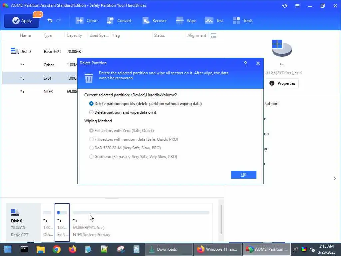Viewport: 341px width, 256px height.
Task: Click the trash can icon in dialog
Action: 89,78
